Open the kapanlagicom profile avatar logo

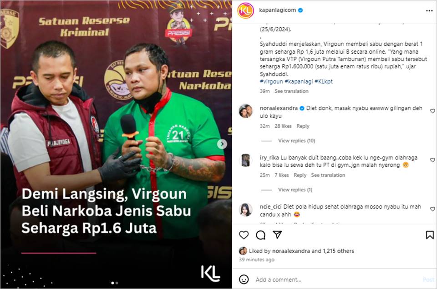245,10
